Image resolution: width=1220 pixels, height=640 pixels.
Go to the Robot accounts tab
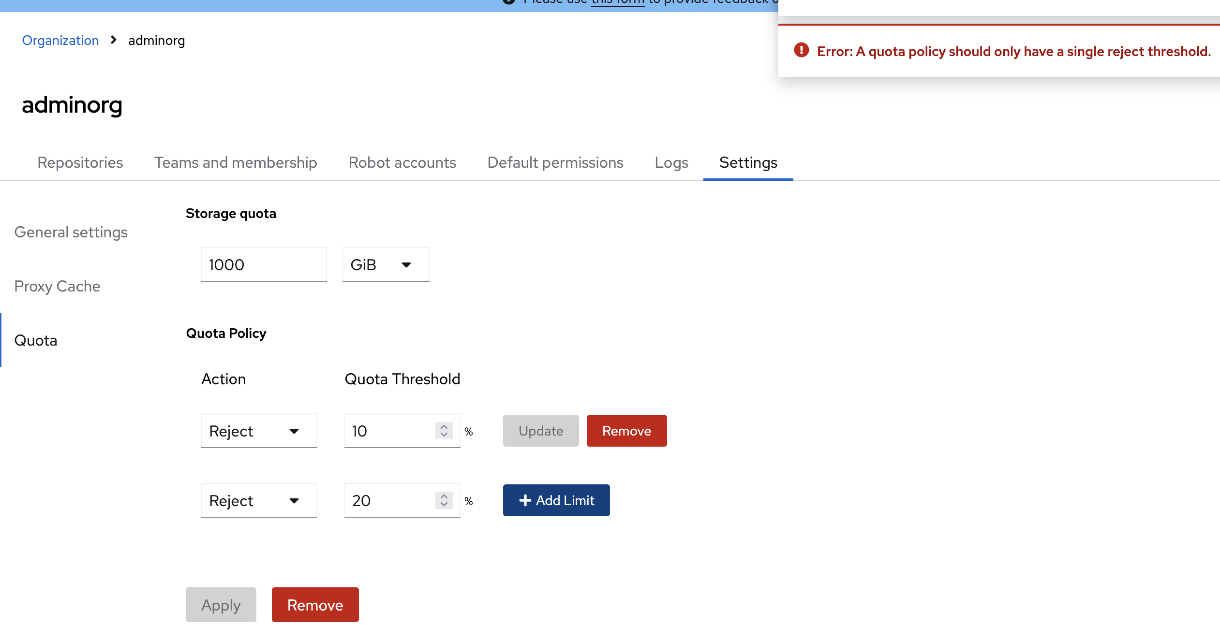tap(402, 162)
